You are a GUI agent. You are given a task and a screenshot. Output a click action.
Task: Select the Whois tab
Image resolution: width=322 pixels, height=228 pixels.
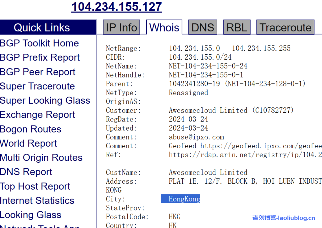(164, 28)
